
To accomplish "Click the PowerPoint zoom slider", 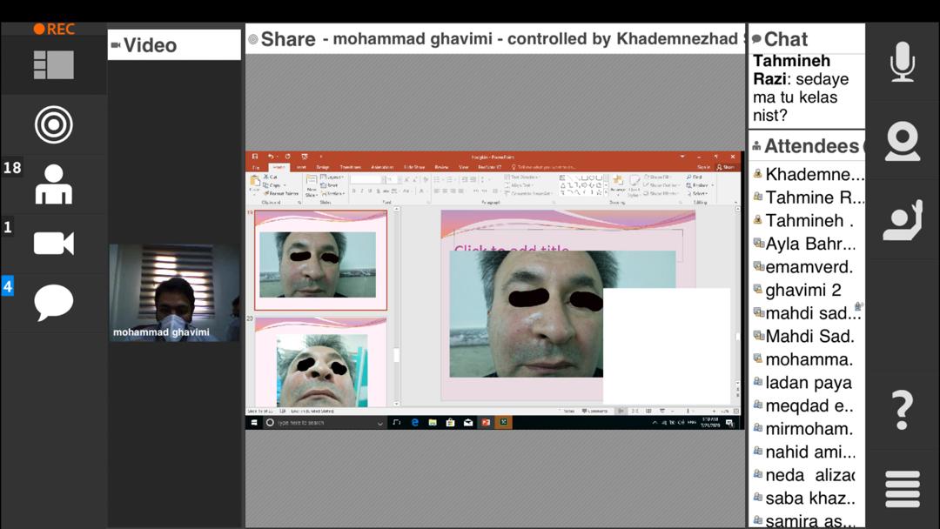I will click(688, 411).
